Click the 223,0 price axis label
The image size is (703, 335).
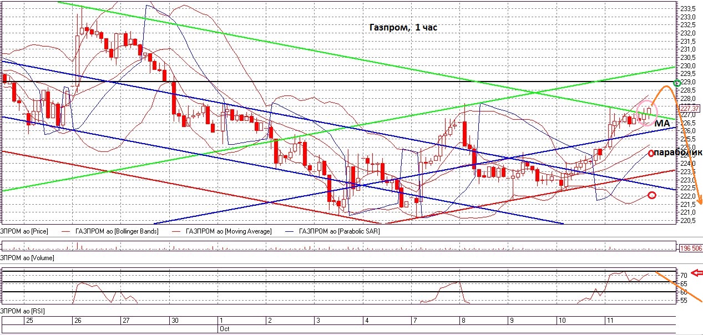coord(689,180)
